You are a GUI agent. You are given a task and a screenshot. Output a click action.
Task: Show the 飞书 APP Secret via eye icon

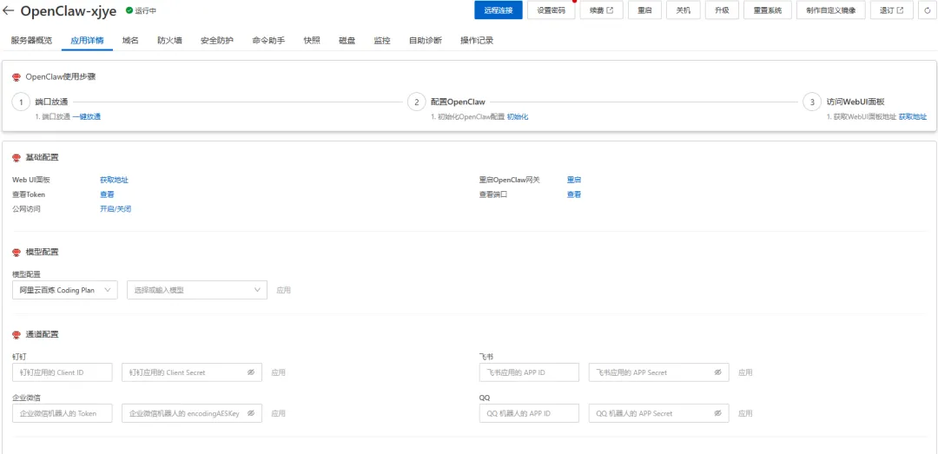(718, 372)
